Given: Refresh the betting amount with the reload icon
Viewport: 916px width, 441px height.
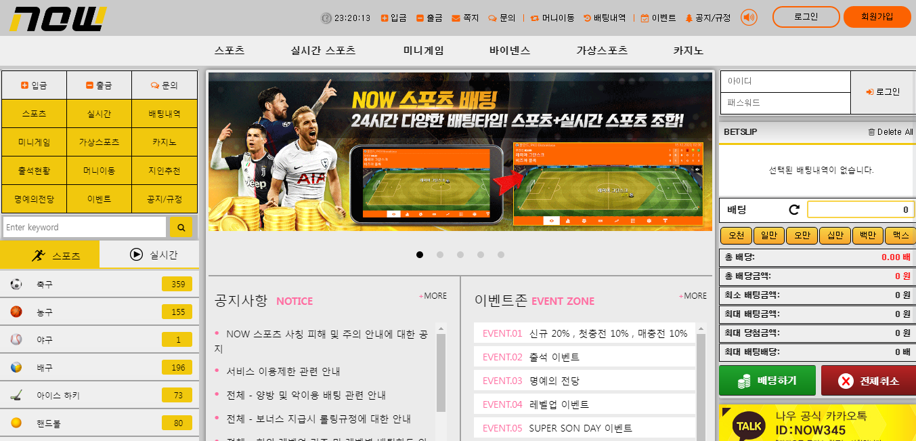Looking at the screenshot, I should (x=794, y=210).
